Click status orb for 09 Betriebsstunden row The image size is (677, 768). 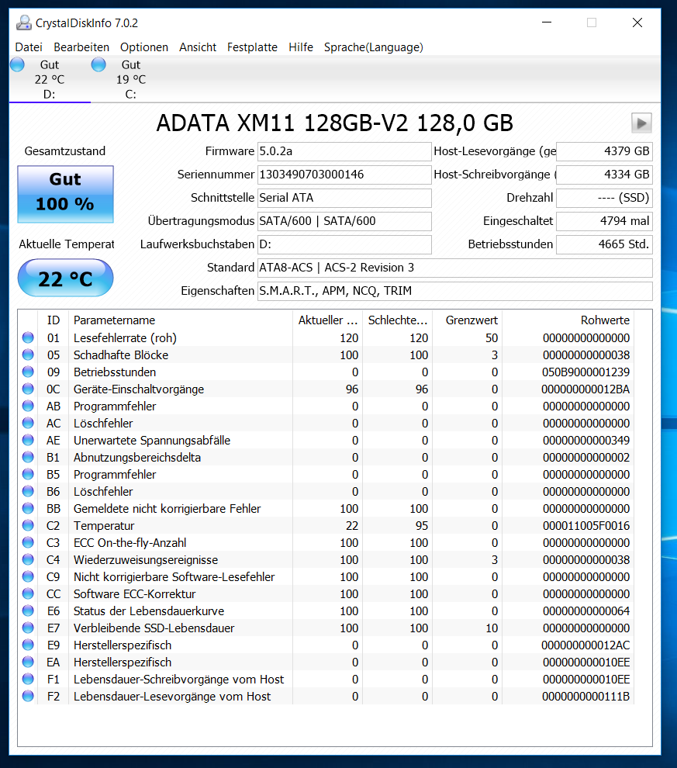click(x=28, y=372)
